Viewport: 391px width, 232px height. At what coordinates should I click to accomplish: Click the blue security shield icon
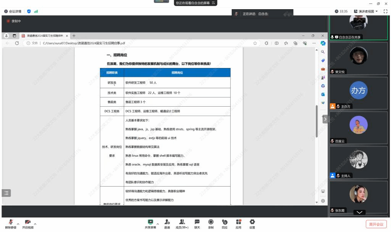click(x=29, y=11)
